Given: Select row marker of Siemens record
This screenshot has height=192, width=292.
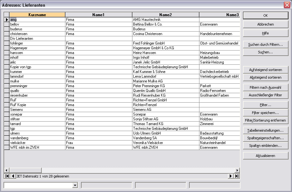Looking at the screenshot, I should point(7,110).
